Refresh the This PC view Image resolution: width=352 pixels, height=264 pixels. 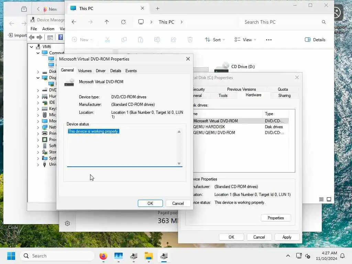pyautogui.click(x=123, y=22)
